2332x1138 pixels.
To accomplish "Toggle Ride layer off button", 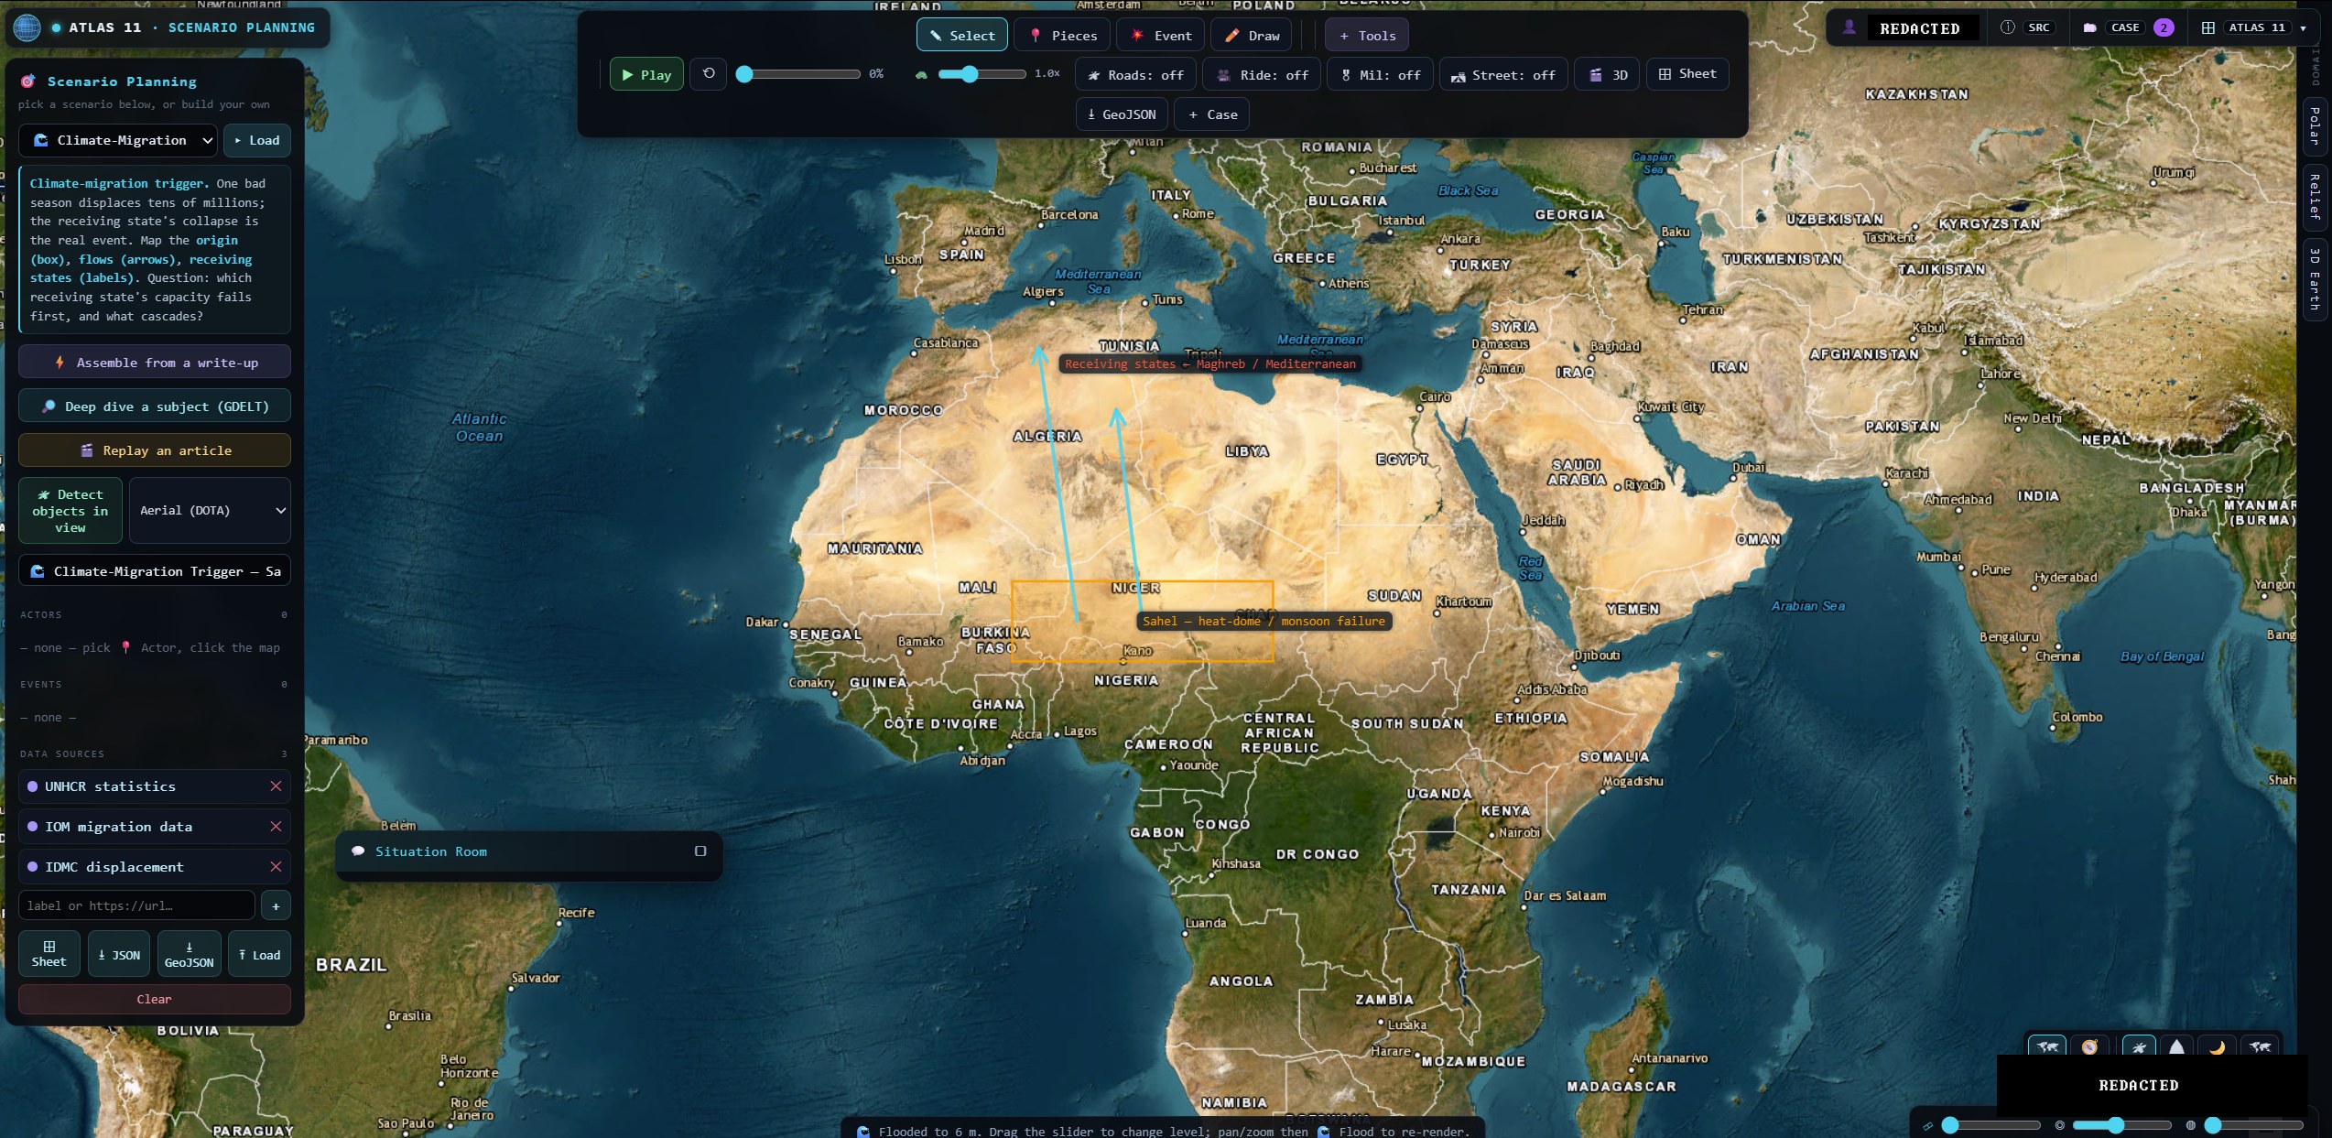I will tap(1262, 74).
